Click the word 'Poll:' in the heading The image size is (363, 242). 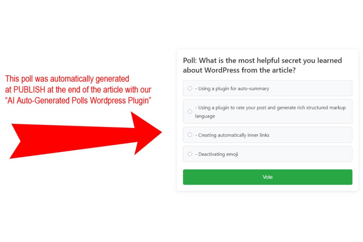[190, 60]
